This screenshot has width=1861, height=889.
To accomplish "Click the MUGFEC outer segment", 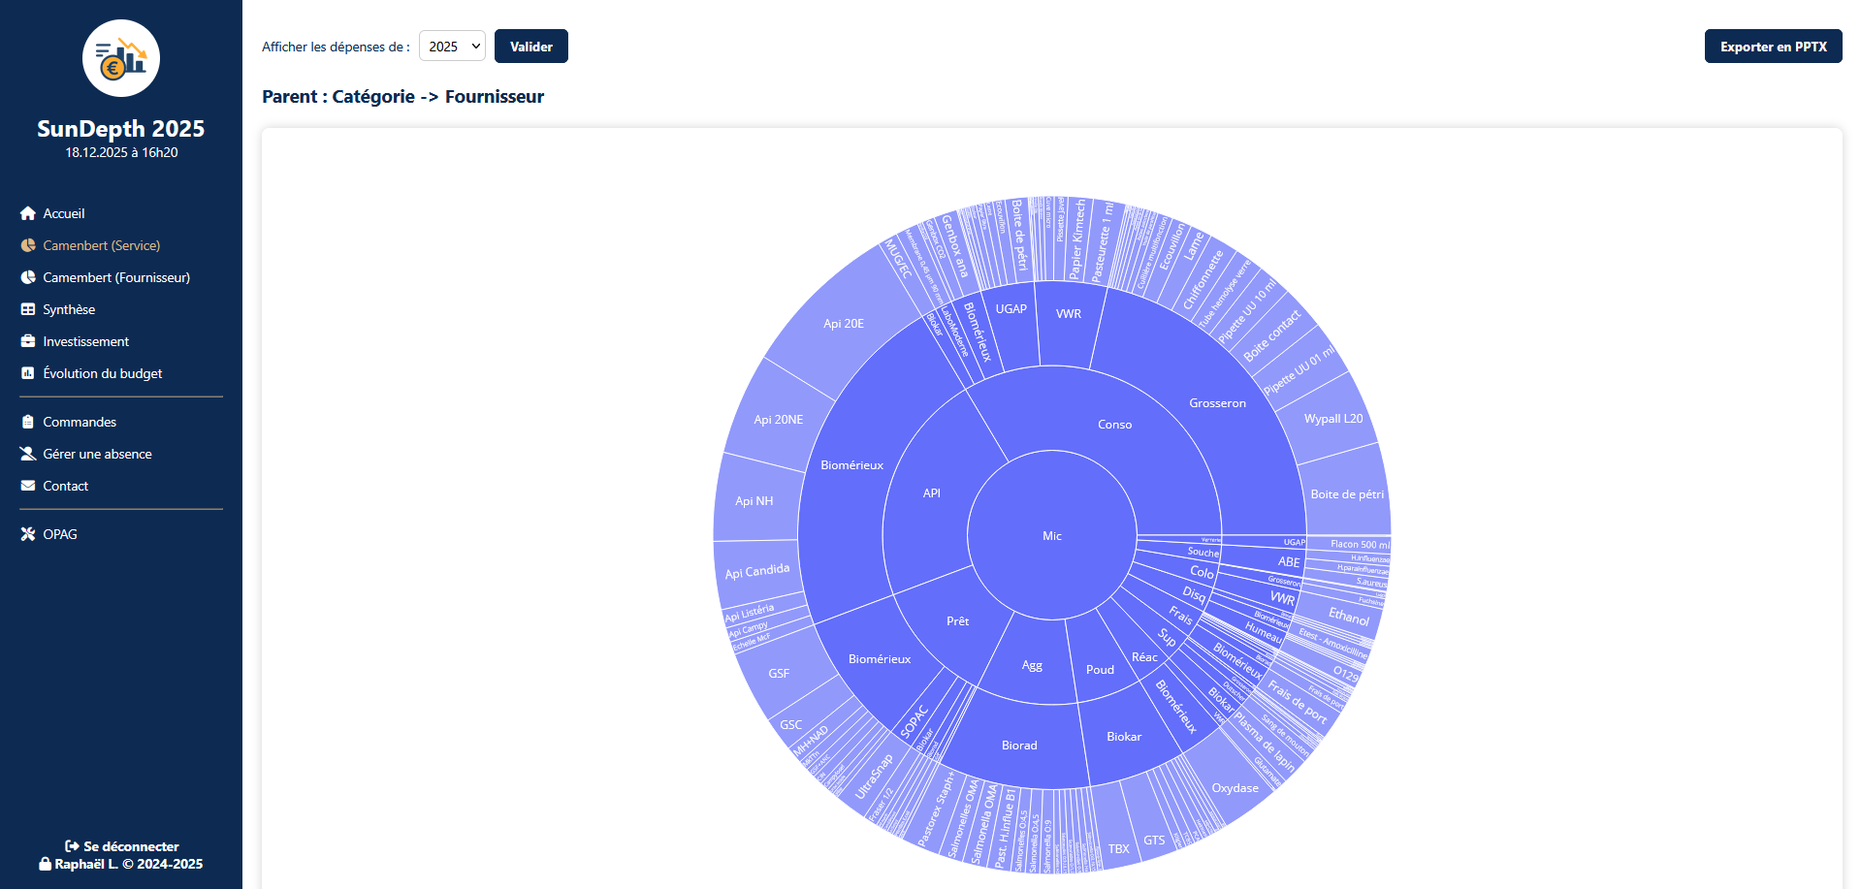I will coord(898,260).
